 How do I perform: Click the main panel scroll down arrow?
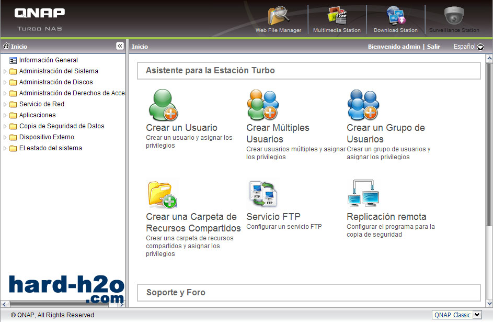pos(489,304)
